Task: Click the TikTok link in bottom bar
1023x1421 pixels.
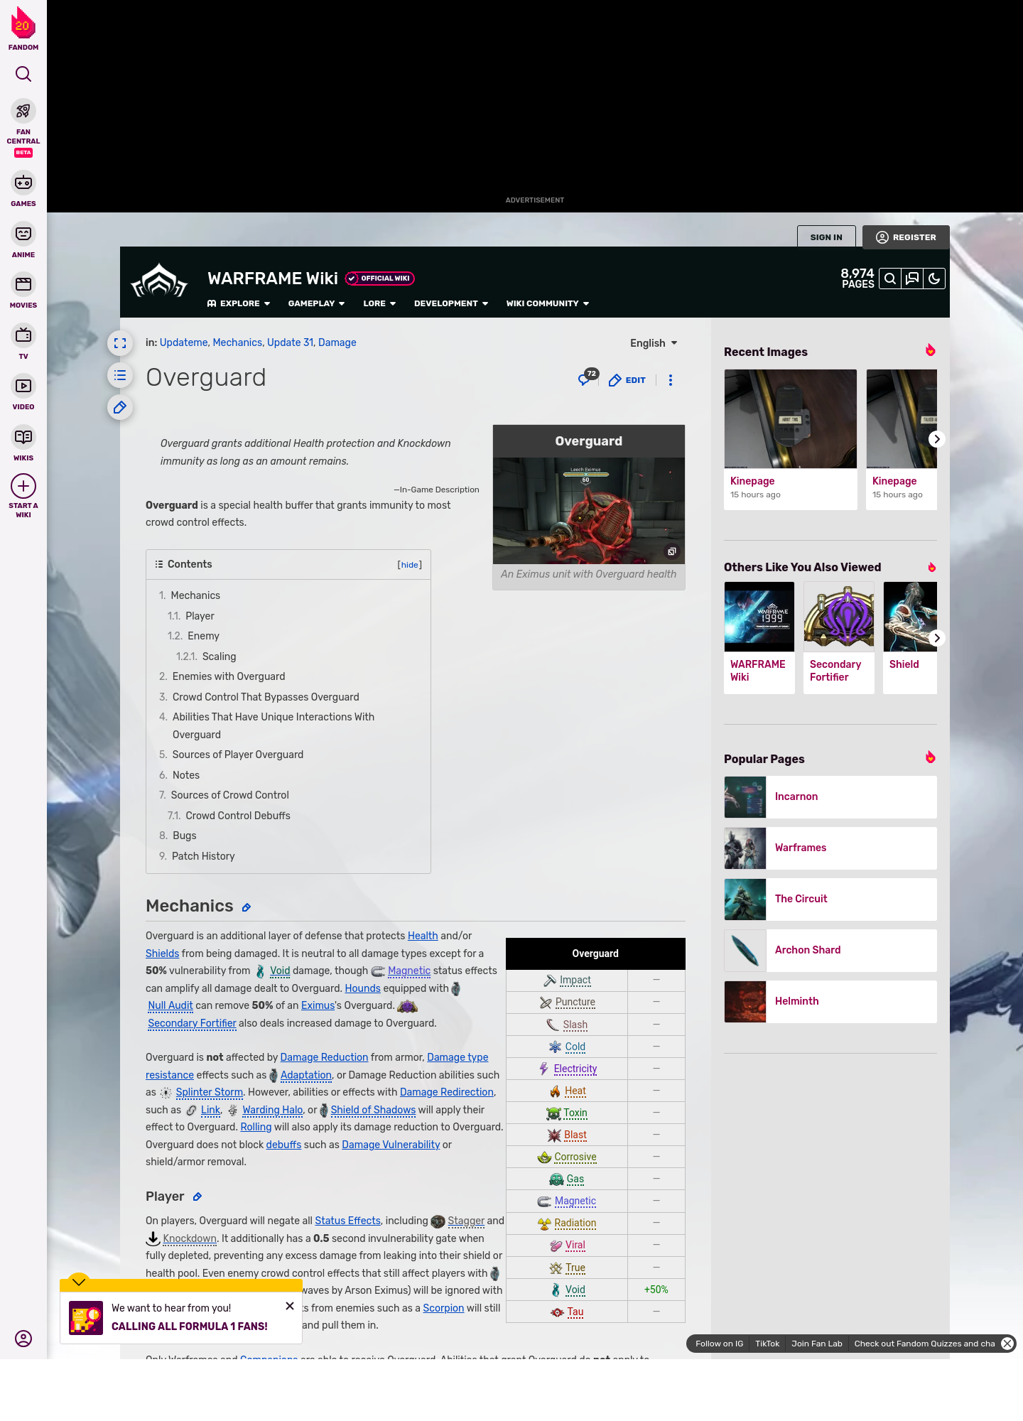Action: [x=767, y=1344]
